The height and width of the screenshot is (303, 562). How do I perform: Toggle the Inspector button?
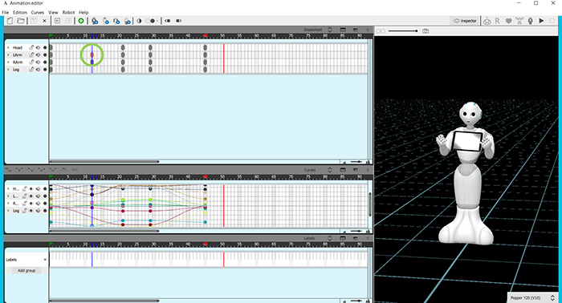click(465, 21)
